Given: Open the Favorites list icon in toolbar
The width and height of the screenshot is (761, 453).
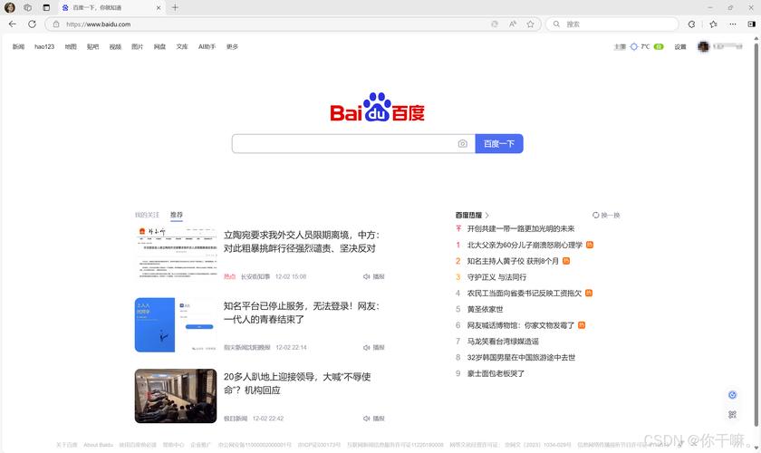Looking at the screenshot, I should click(x=713, y=24).
